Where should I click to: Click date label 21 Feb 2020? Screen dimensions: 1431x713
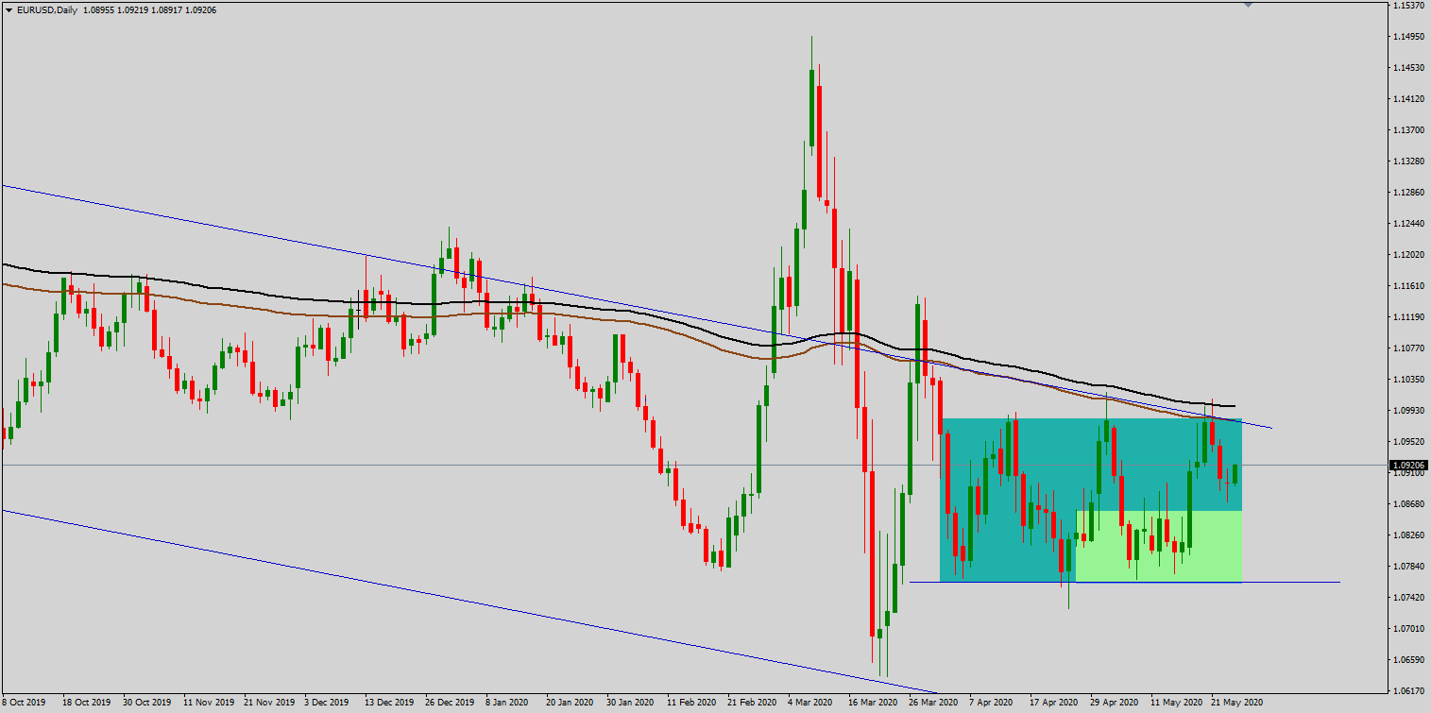tap(753, 704)
